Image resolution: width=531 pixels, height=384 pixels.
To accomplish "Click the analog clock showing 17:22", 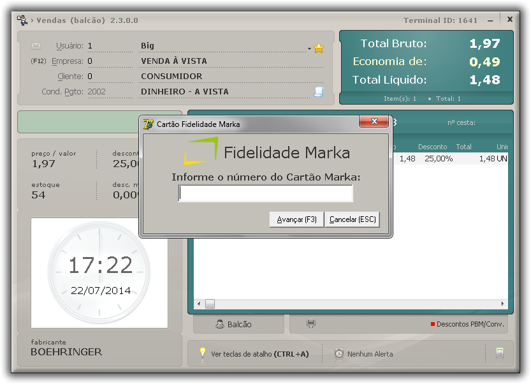I will click(x=99, y=272).
